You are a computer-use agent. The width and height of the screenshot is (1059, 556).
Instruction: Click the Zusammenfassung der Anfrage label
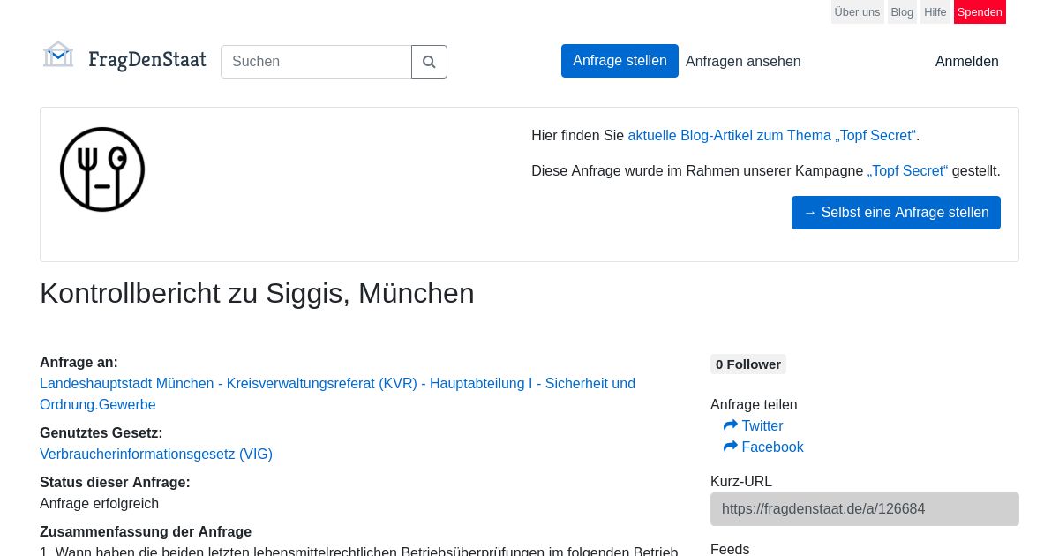click(146, 532)
